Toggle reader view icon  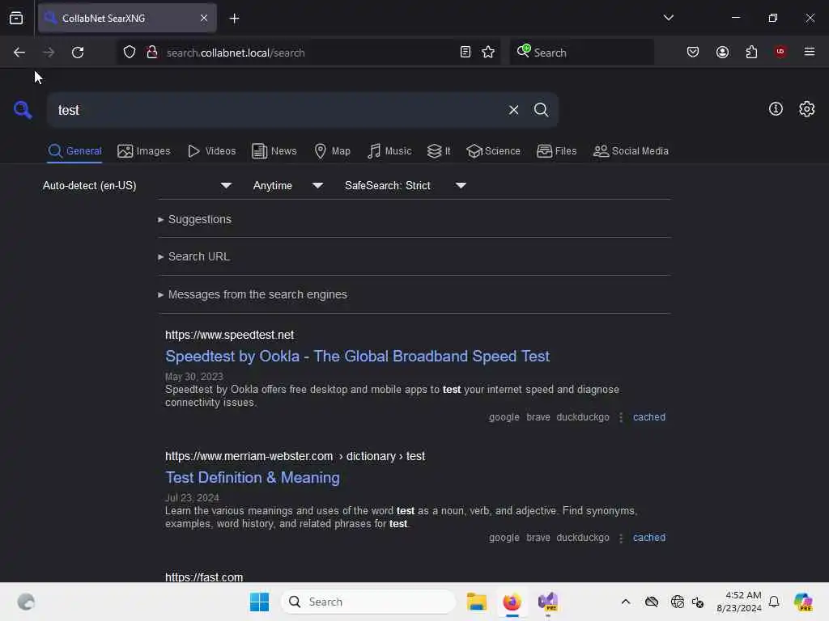tap(466, 53)
